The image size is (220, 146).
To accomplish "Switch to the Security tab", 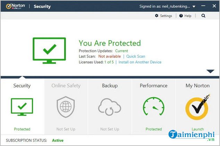I will (22, 85).
